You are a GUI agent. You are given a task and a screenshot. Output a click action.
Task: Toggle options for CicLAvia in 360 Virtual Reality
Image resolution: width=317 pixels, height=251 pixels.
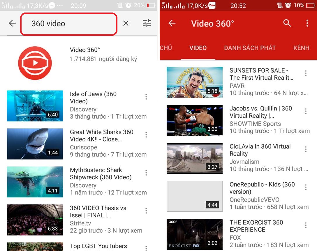point(306,149)
